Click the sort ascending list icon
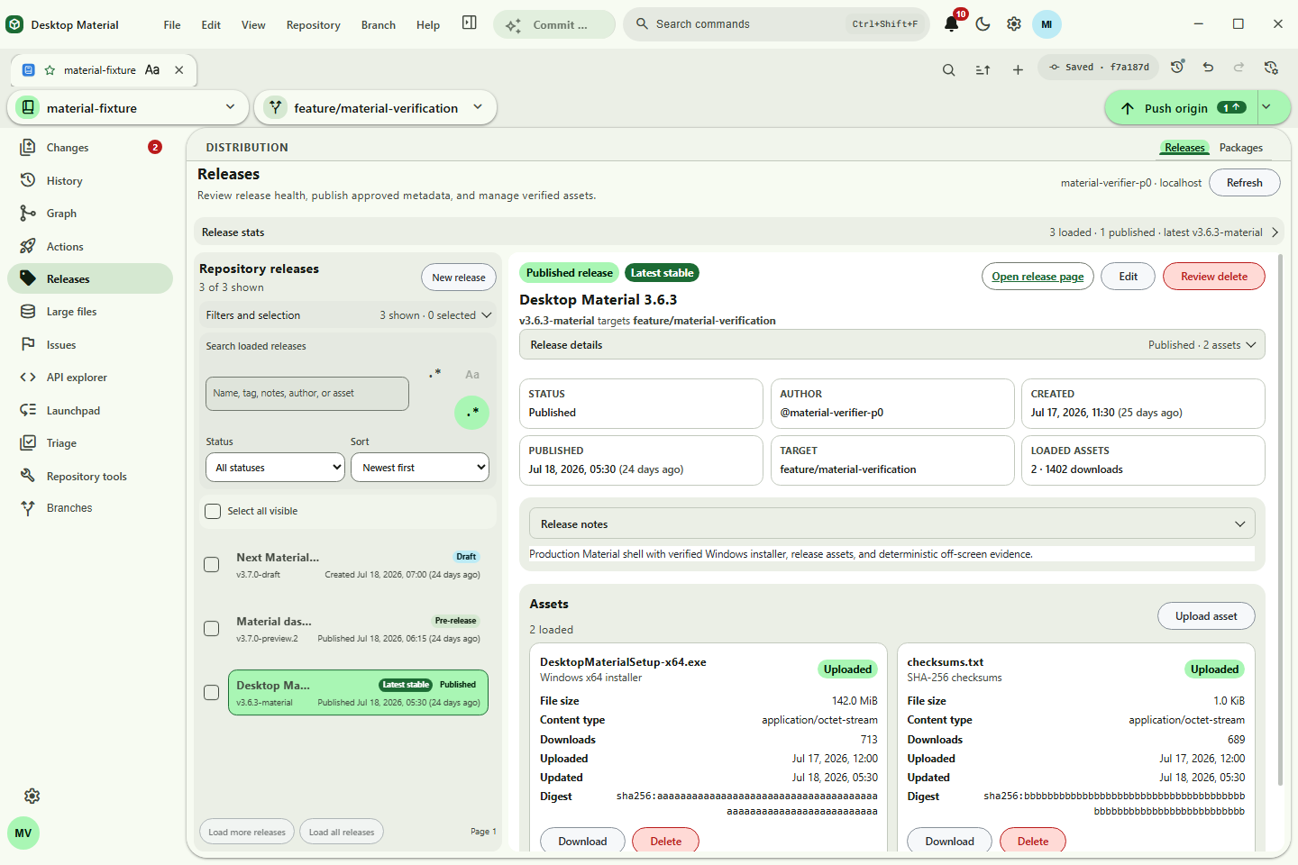Image resolution: width=1298 pixels, height=865 pixels. tap(983, 69)
